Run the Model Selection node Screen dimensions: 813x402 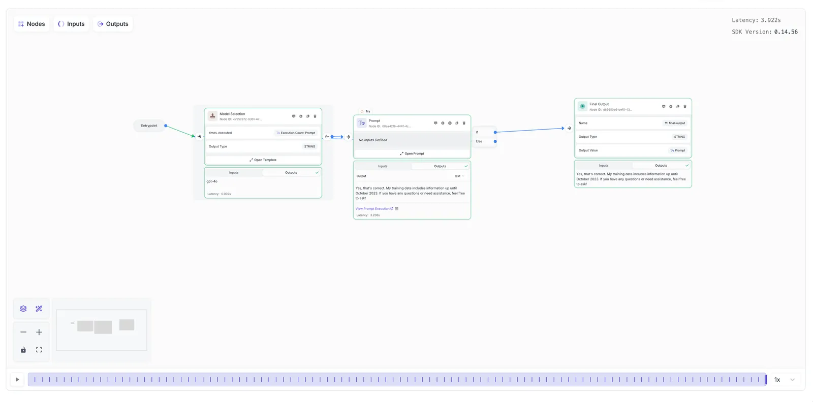pyautogui.click(x=301, y=116)
